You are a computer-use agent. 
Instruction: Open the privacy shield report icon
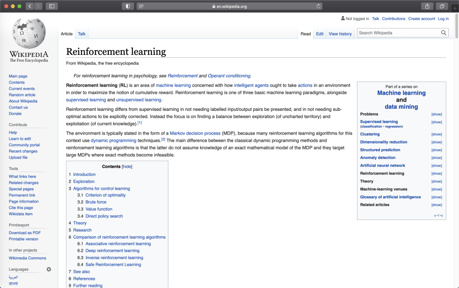point(127,6)
